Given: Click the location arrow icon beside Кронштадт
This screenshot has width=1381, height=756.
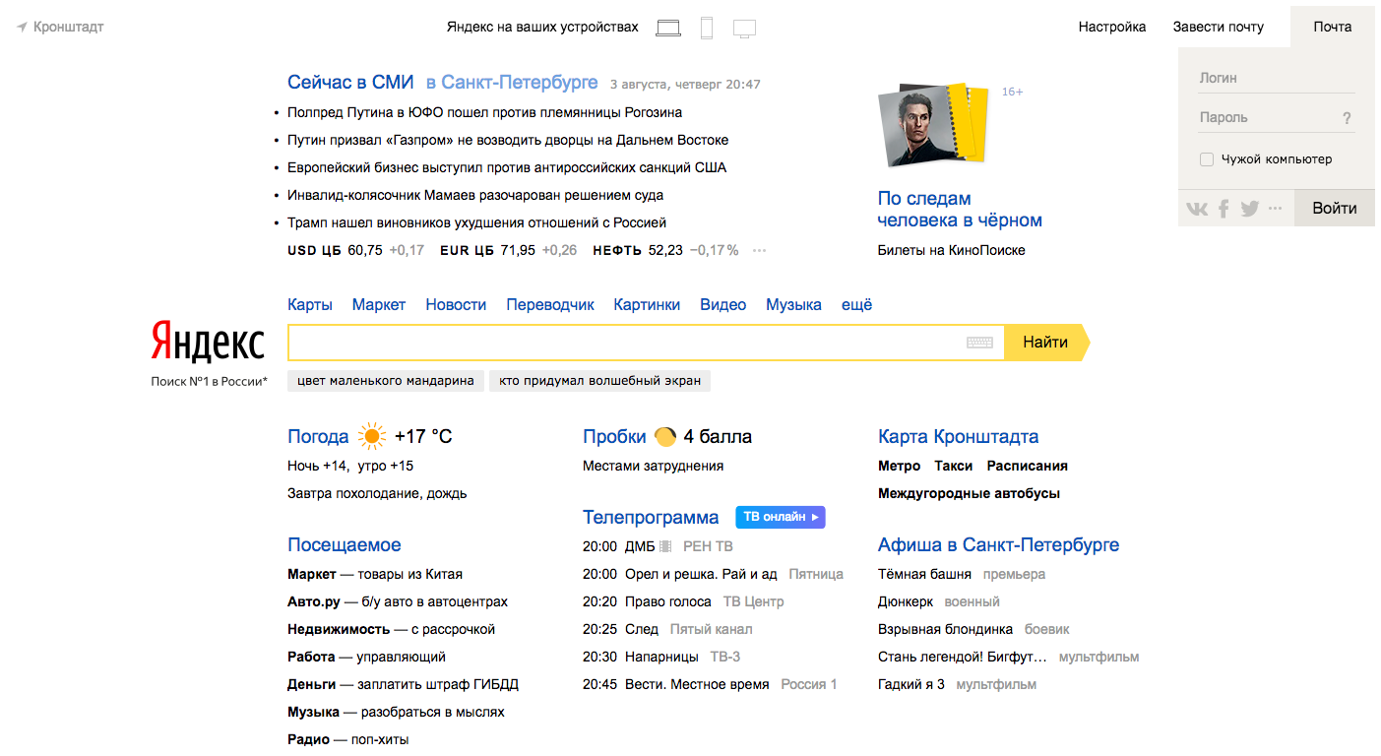Looking at the screenshot, I should [x=22, y=28].
